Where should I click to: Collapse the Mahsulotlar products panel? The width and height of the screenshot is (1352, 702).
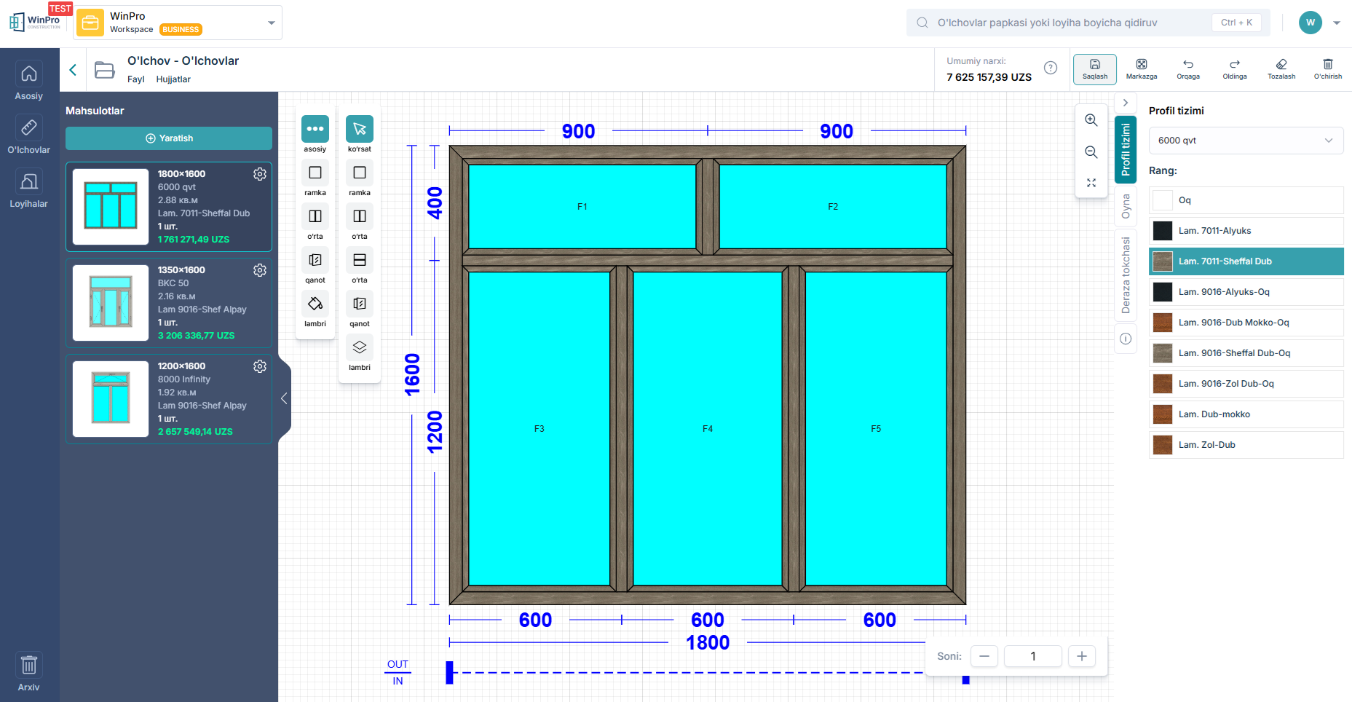[284, 398]
